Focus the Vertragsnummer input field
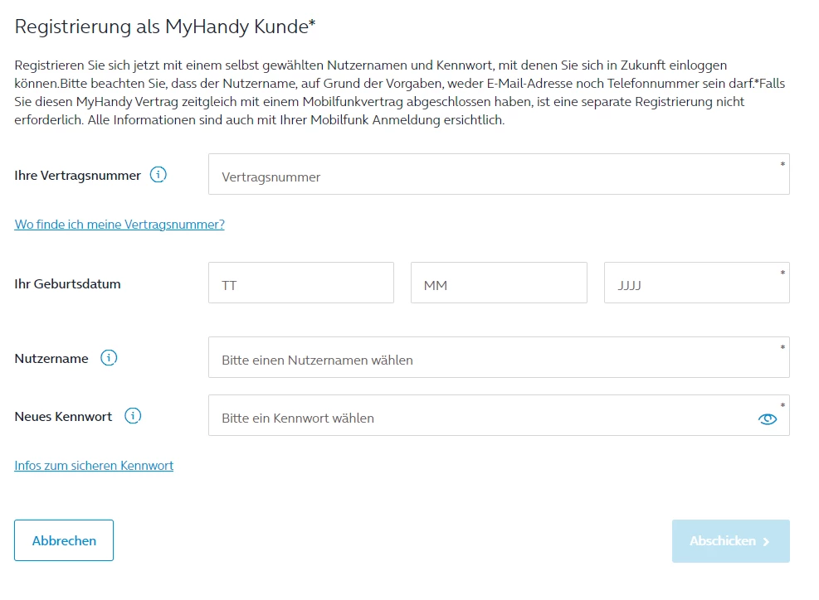The image size is (819, 600). pos(498,175)
